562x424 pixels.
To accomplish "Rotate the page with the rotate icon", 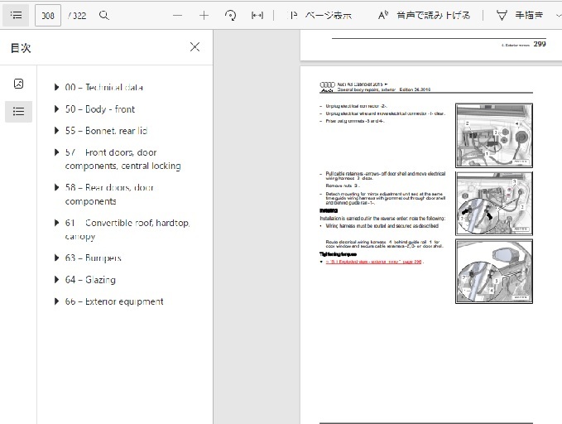I will tap(230, 16).
